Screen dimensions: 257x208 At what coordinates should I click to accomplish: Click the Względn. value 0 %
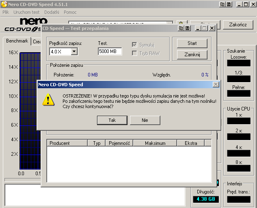[205, 75]
